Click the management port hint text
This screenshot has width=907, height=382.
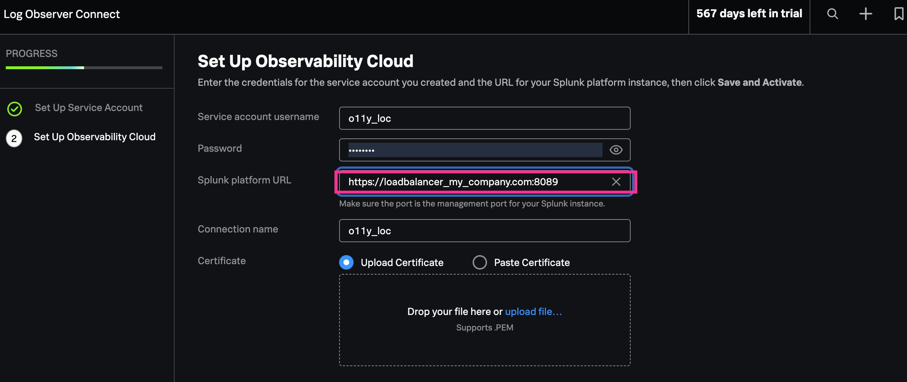click(472, 204)
